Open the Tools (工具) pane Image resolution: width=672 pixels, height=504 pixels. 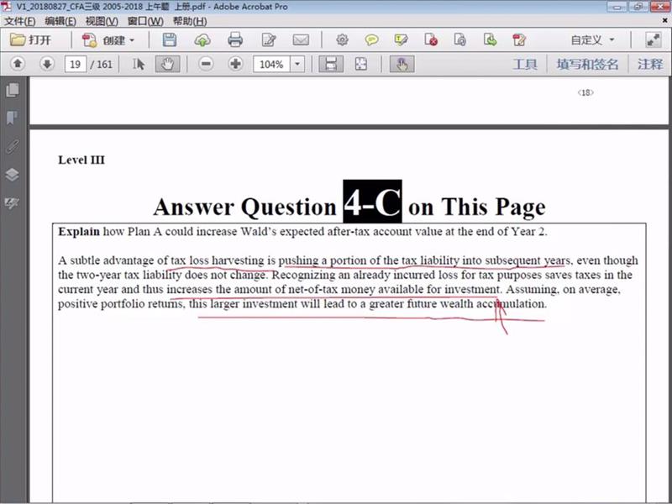pos(525,65)
